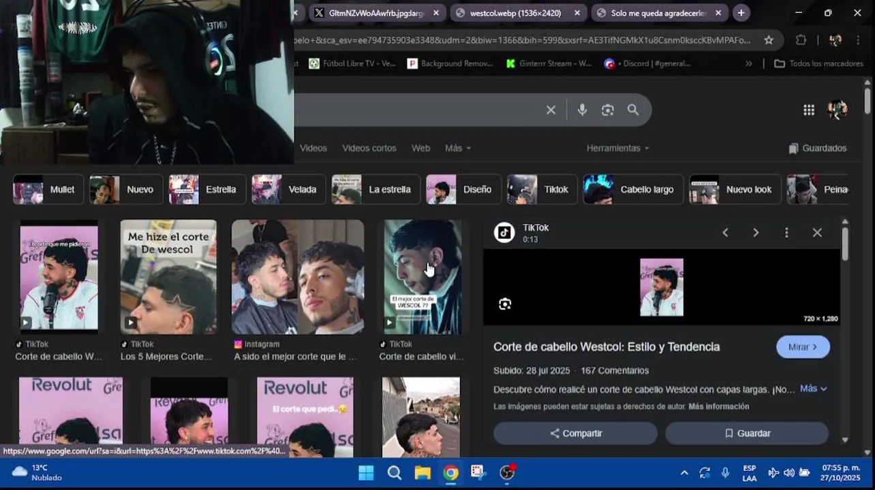
Task: Bookmark this page with the star icon
Action: coord(769,40)
